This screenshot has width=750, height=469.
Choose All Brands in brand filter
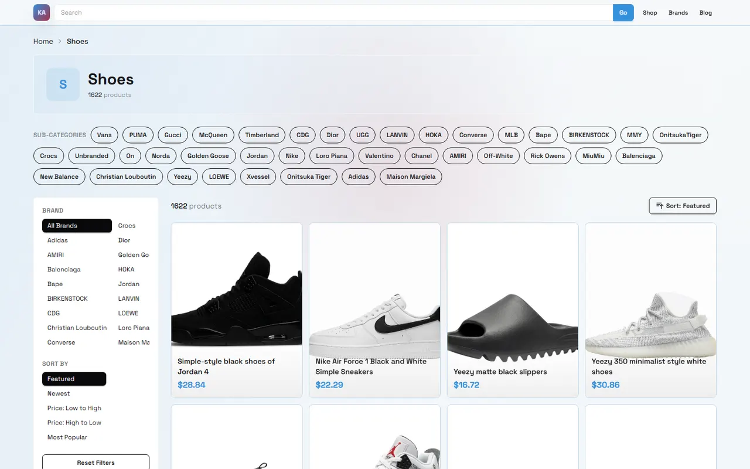tap(77, 226)
